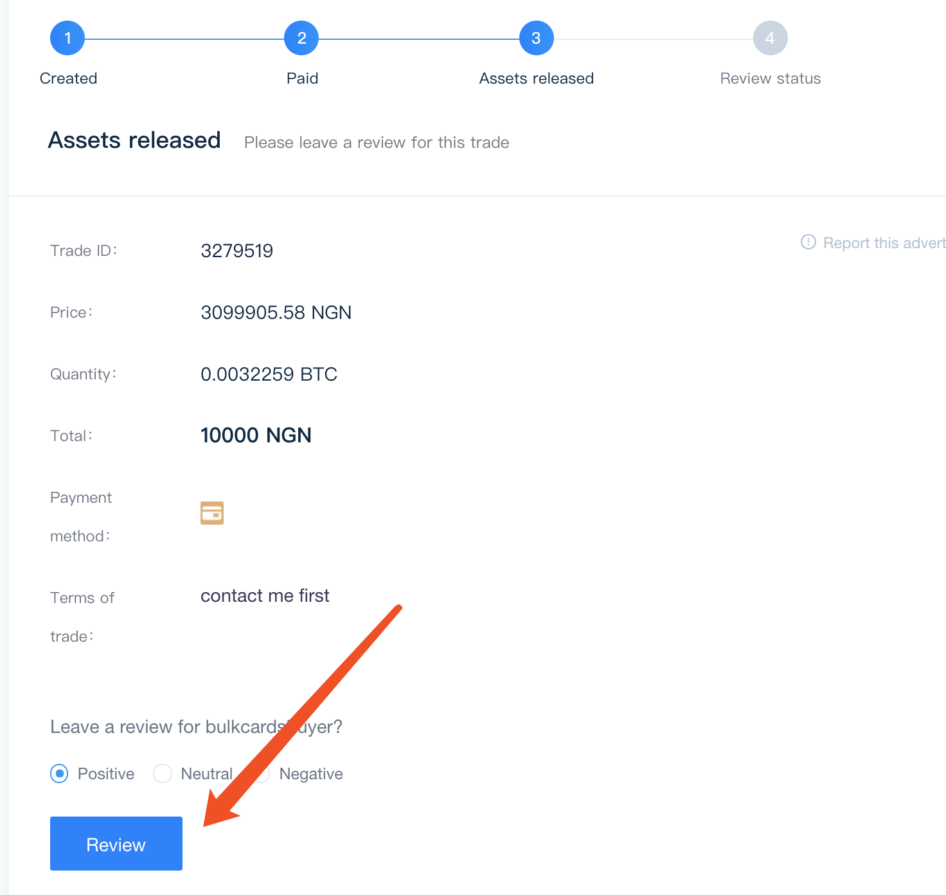
Task: Choose the Negative review label
Action: point(311,773)
